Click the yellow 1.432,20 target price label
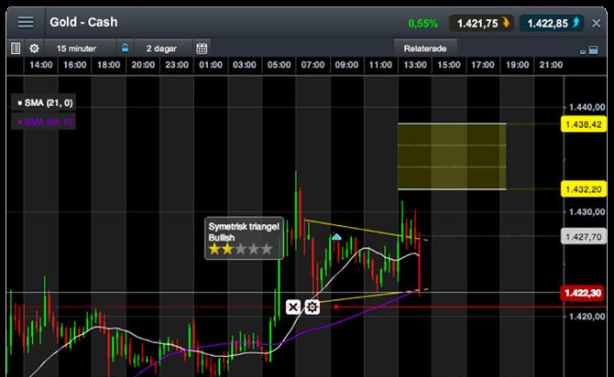 584,189
